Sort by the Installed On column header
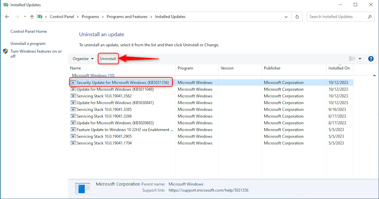The image size is (379, 199). tap(340, 68)
